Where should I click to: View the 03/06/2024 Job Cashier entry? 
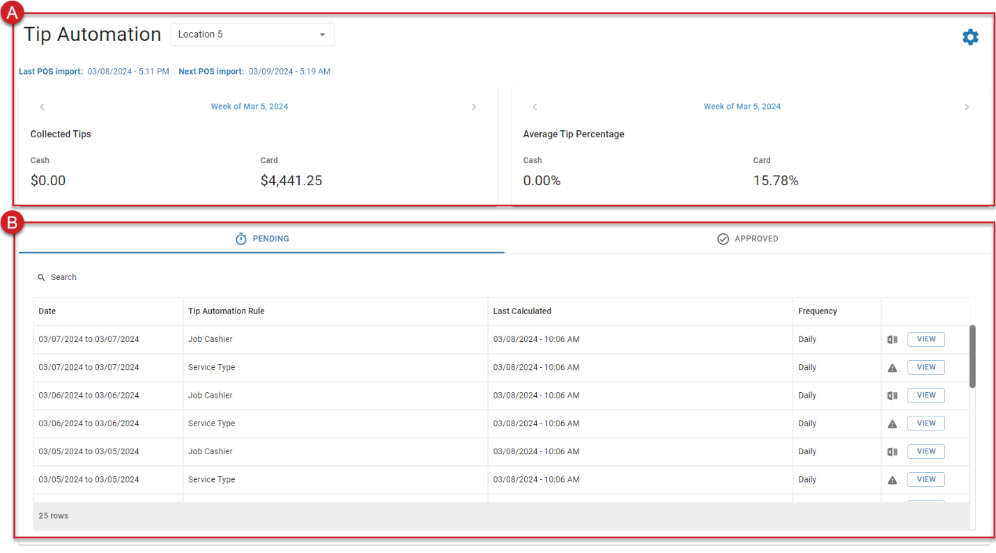[926, 395]
